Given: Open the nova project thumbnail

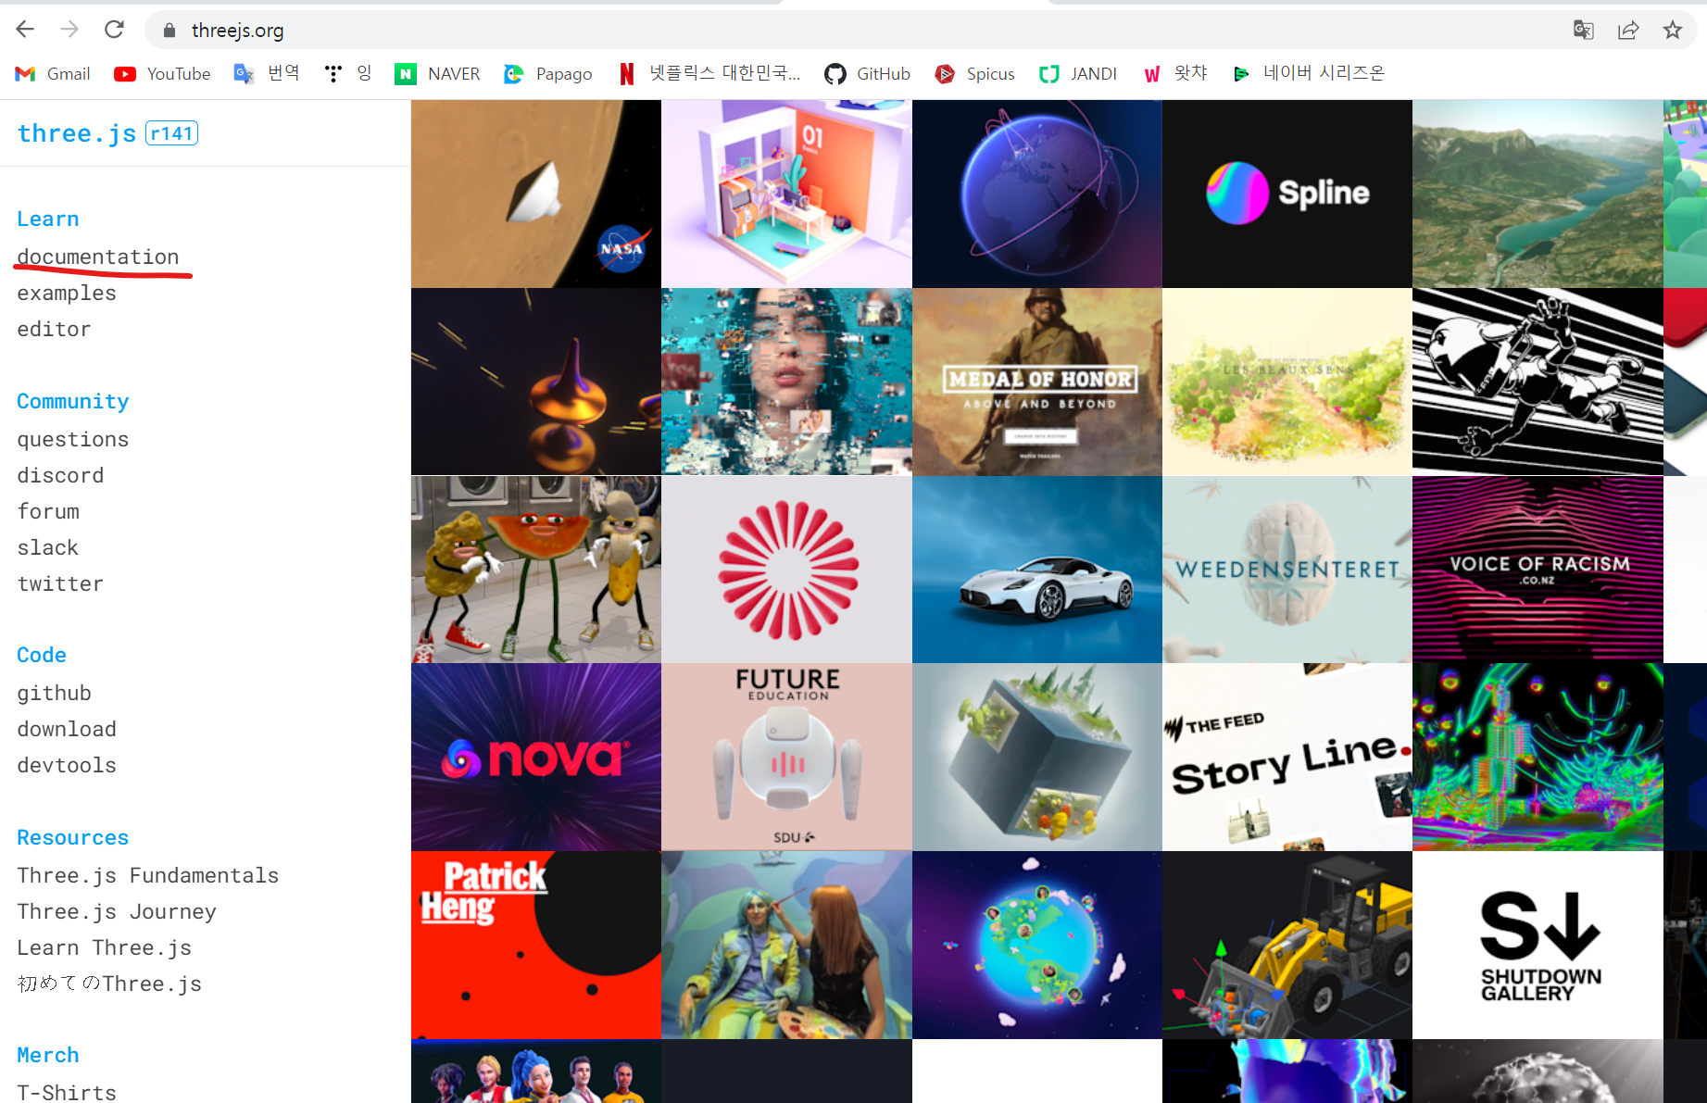Looking at the screenshot, I should (536, 757).
